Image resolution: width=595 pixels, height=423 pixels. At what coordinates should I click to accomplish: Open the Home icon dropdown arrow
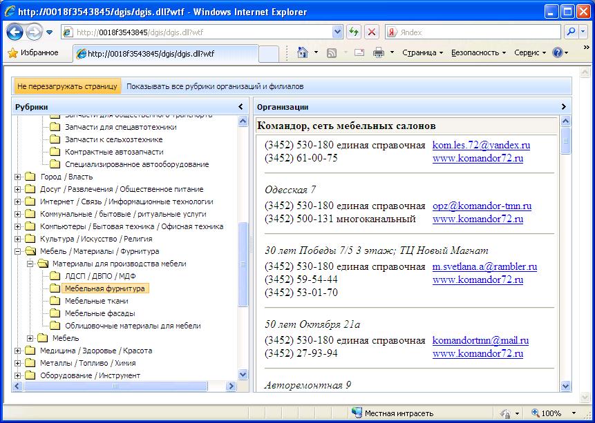(x=316, y=52)
